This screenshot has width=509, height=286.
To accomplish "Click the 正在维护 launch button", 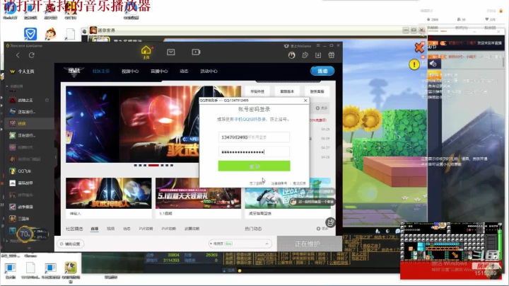I will pyautogui.click(x=309, y=244).
